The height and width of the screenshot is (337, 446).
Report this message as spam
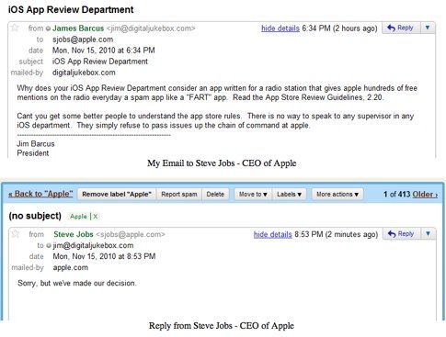pyautogui.click(x=179, y=195)
